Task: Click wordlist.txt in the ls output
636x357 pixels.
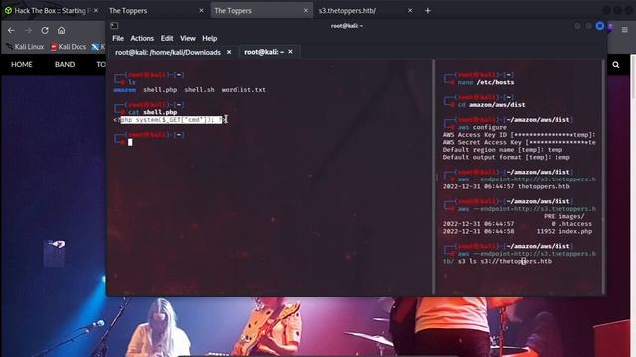Action: point(243,90)
